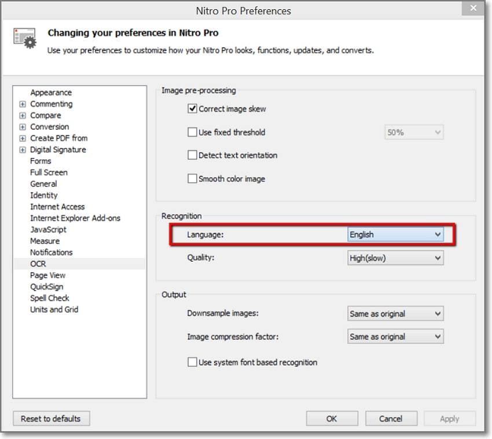Tick Smooth color image checkbox
The height and width of the screenshot is (439, 492).
pos(192,178)
